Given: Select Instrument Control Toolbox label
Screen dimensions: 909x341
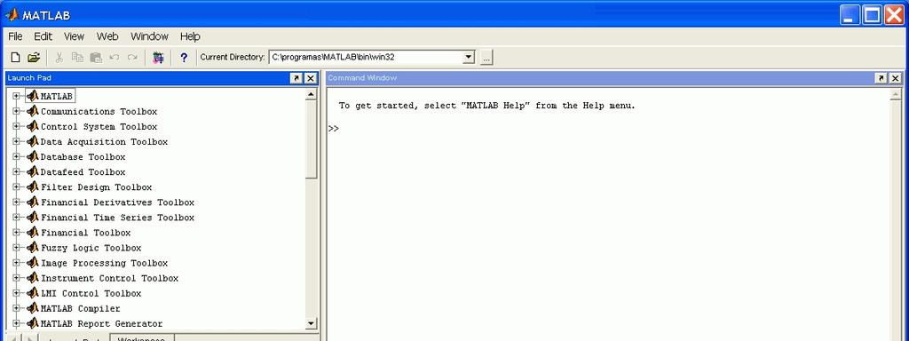Looking at the screenshot, I should click(109, 278).
